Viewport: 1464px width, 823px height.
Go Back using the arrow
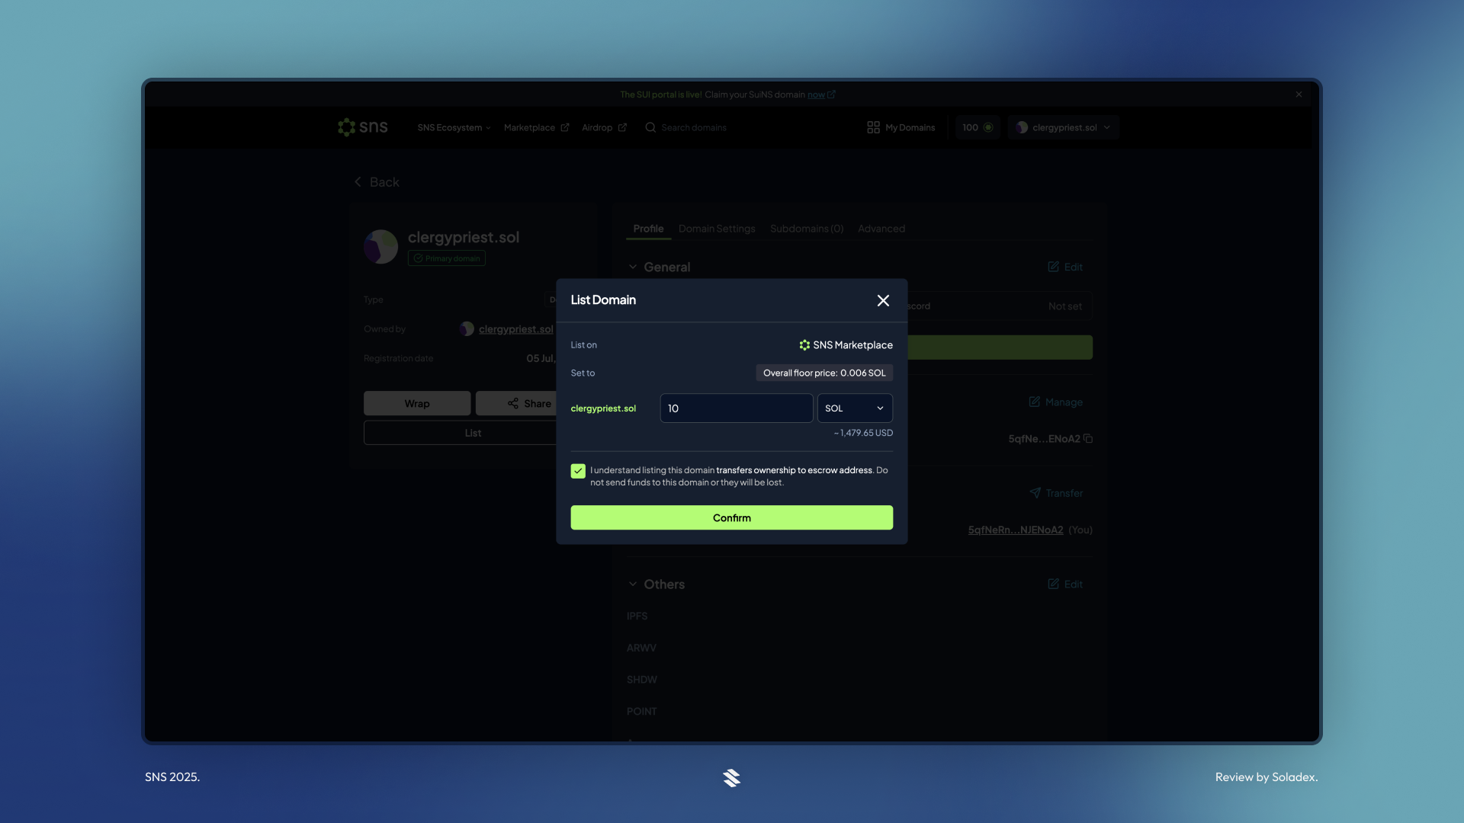[x=377, y=182]
